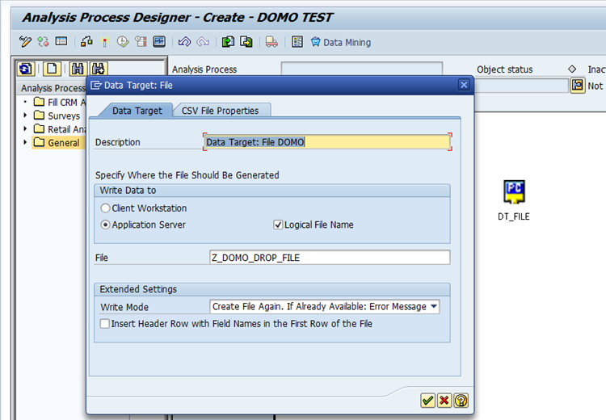Open Data Mining from the toolbar

(x=340, y=42)
